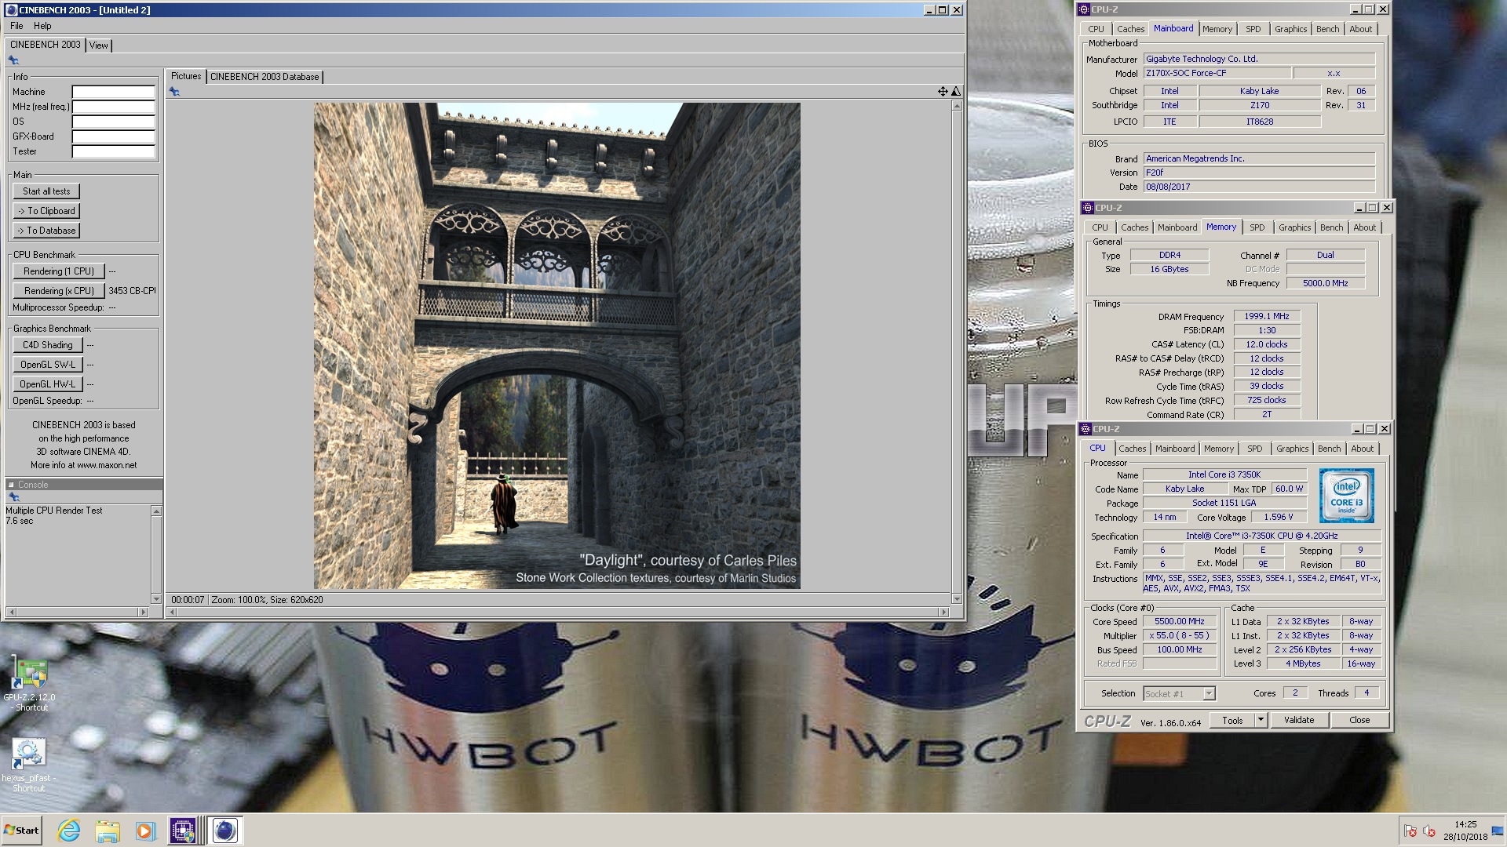The image size is (1507, 847).
Task: Click the pin icon in Pictures panel
Action: tap(174, 92)
